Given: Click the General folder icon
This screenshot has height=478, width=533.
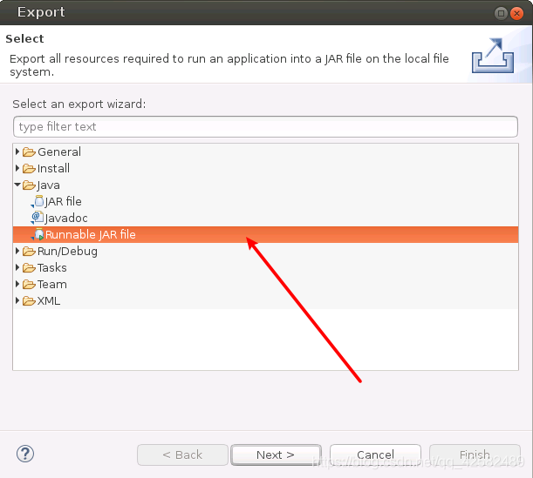Looking at the screenshot, I should (x=30, y=152).
